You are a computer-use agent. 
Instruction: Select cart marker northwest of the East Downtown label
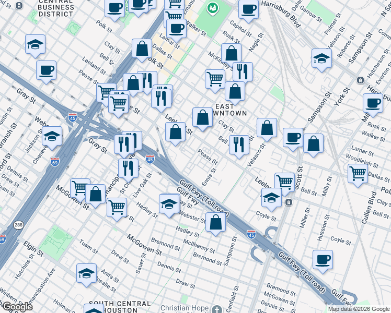215,80
